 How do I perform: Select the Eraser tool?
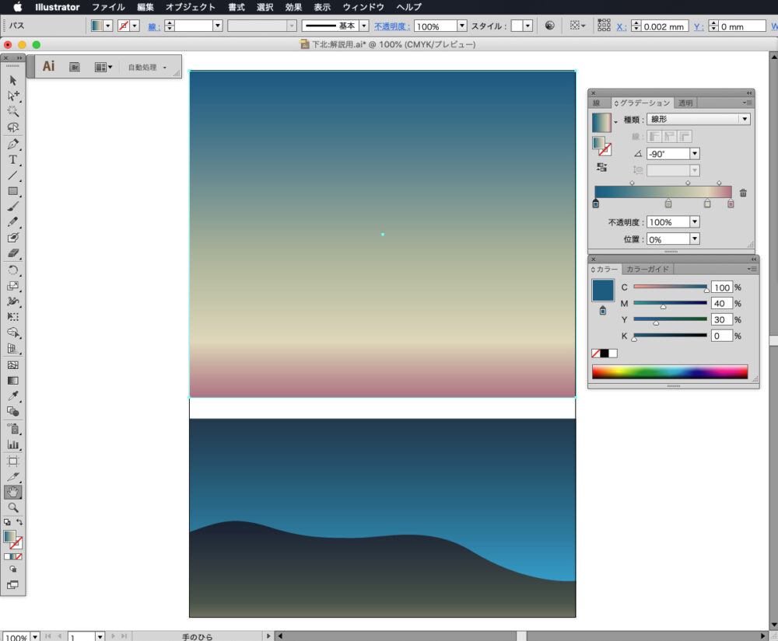(13, 254)
